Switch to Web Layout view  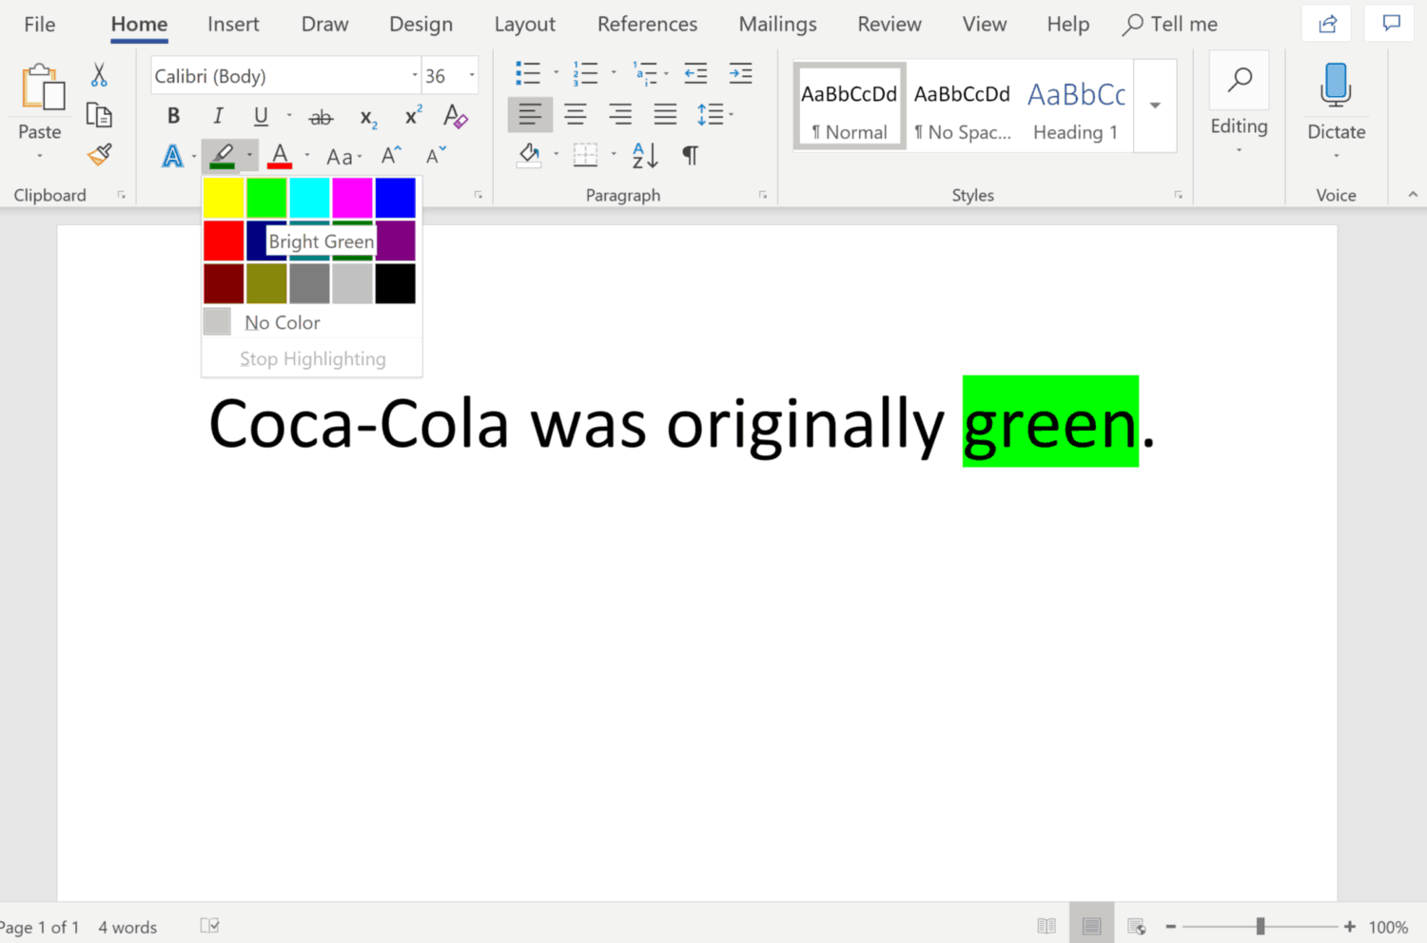coord(1136,926)
